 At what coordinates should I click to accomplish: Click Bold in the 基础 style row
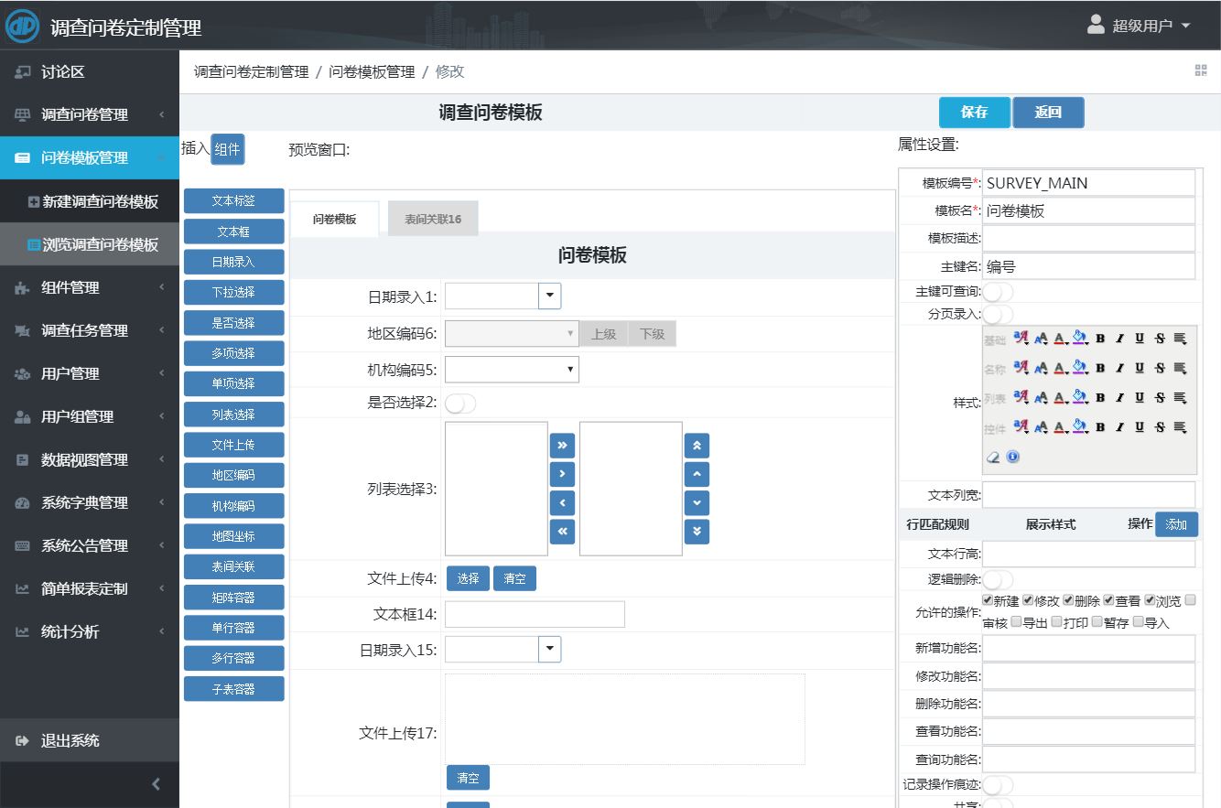(1100, 339)
